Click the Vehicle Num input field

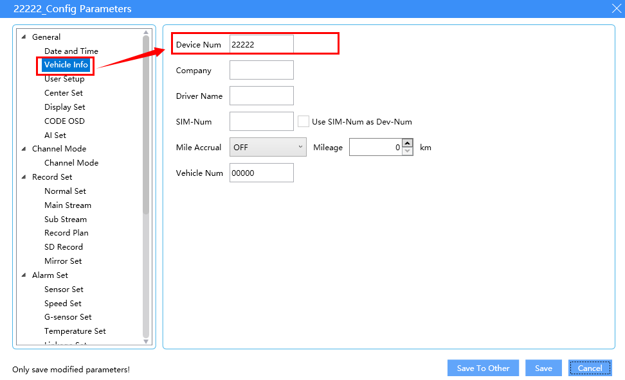262,173
